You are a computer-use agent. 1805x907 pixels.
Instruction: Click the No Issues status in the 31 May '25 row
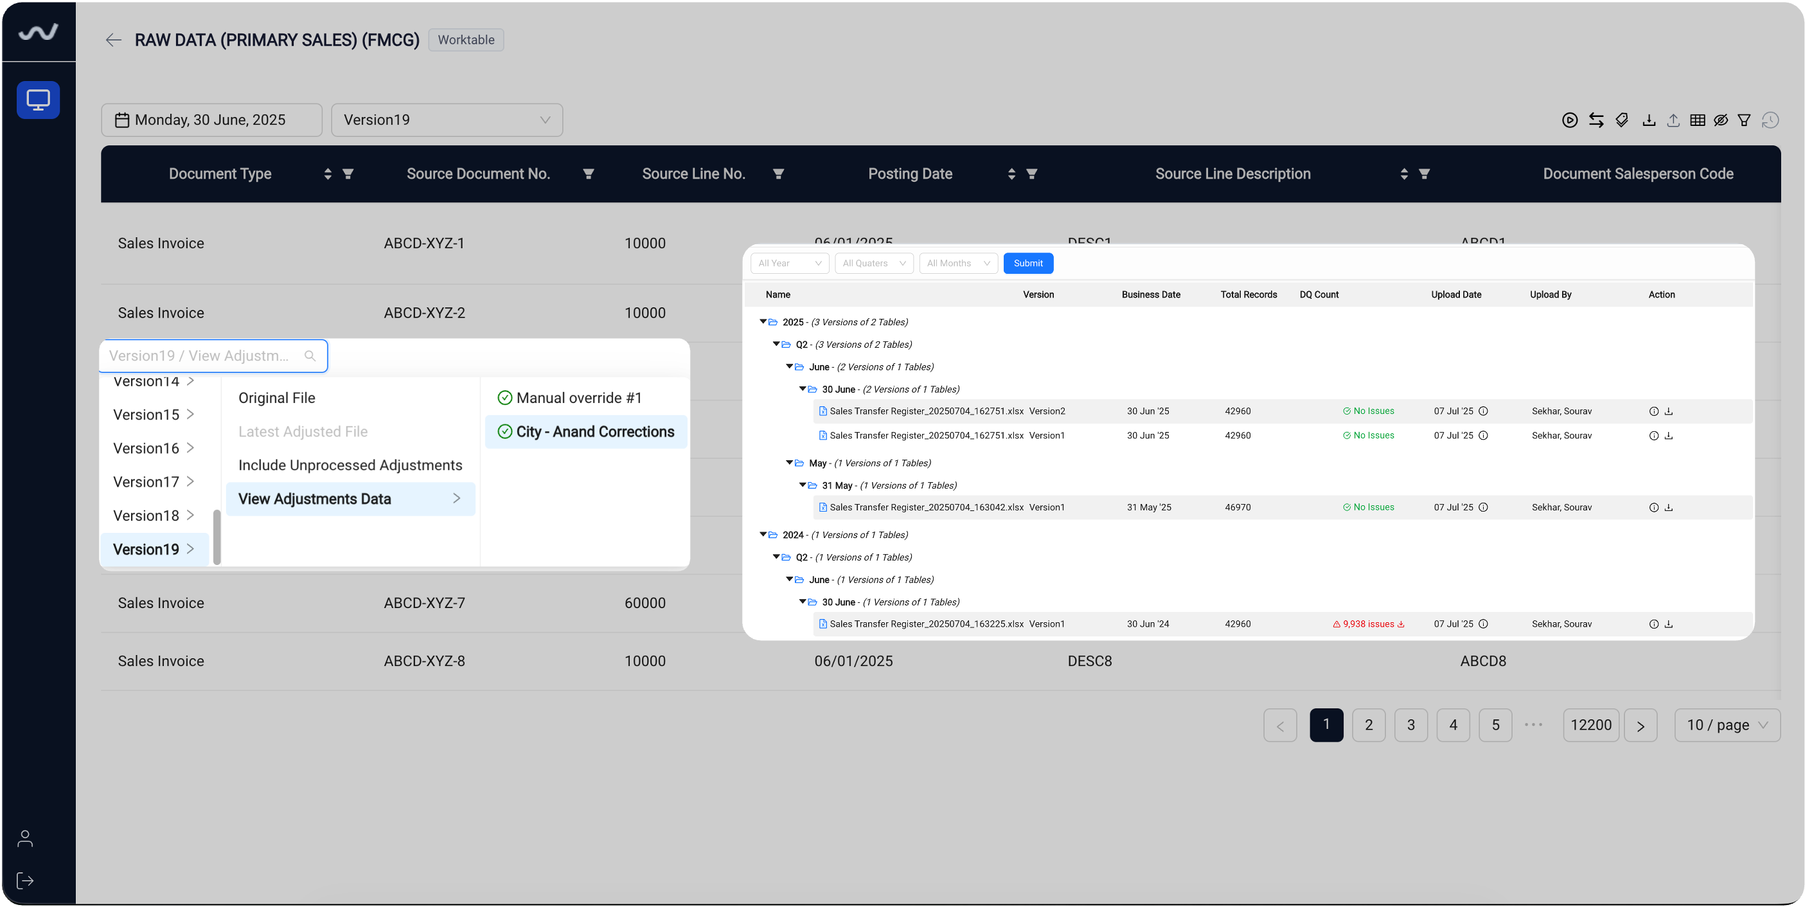(x=1369, y=507)
